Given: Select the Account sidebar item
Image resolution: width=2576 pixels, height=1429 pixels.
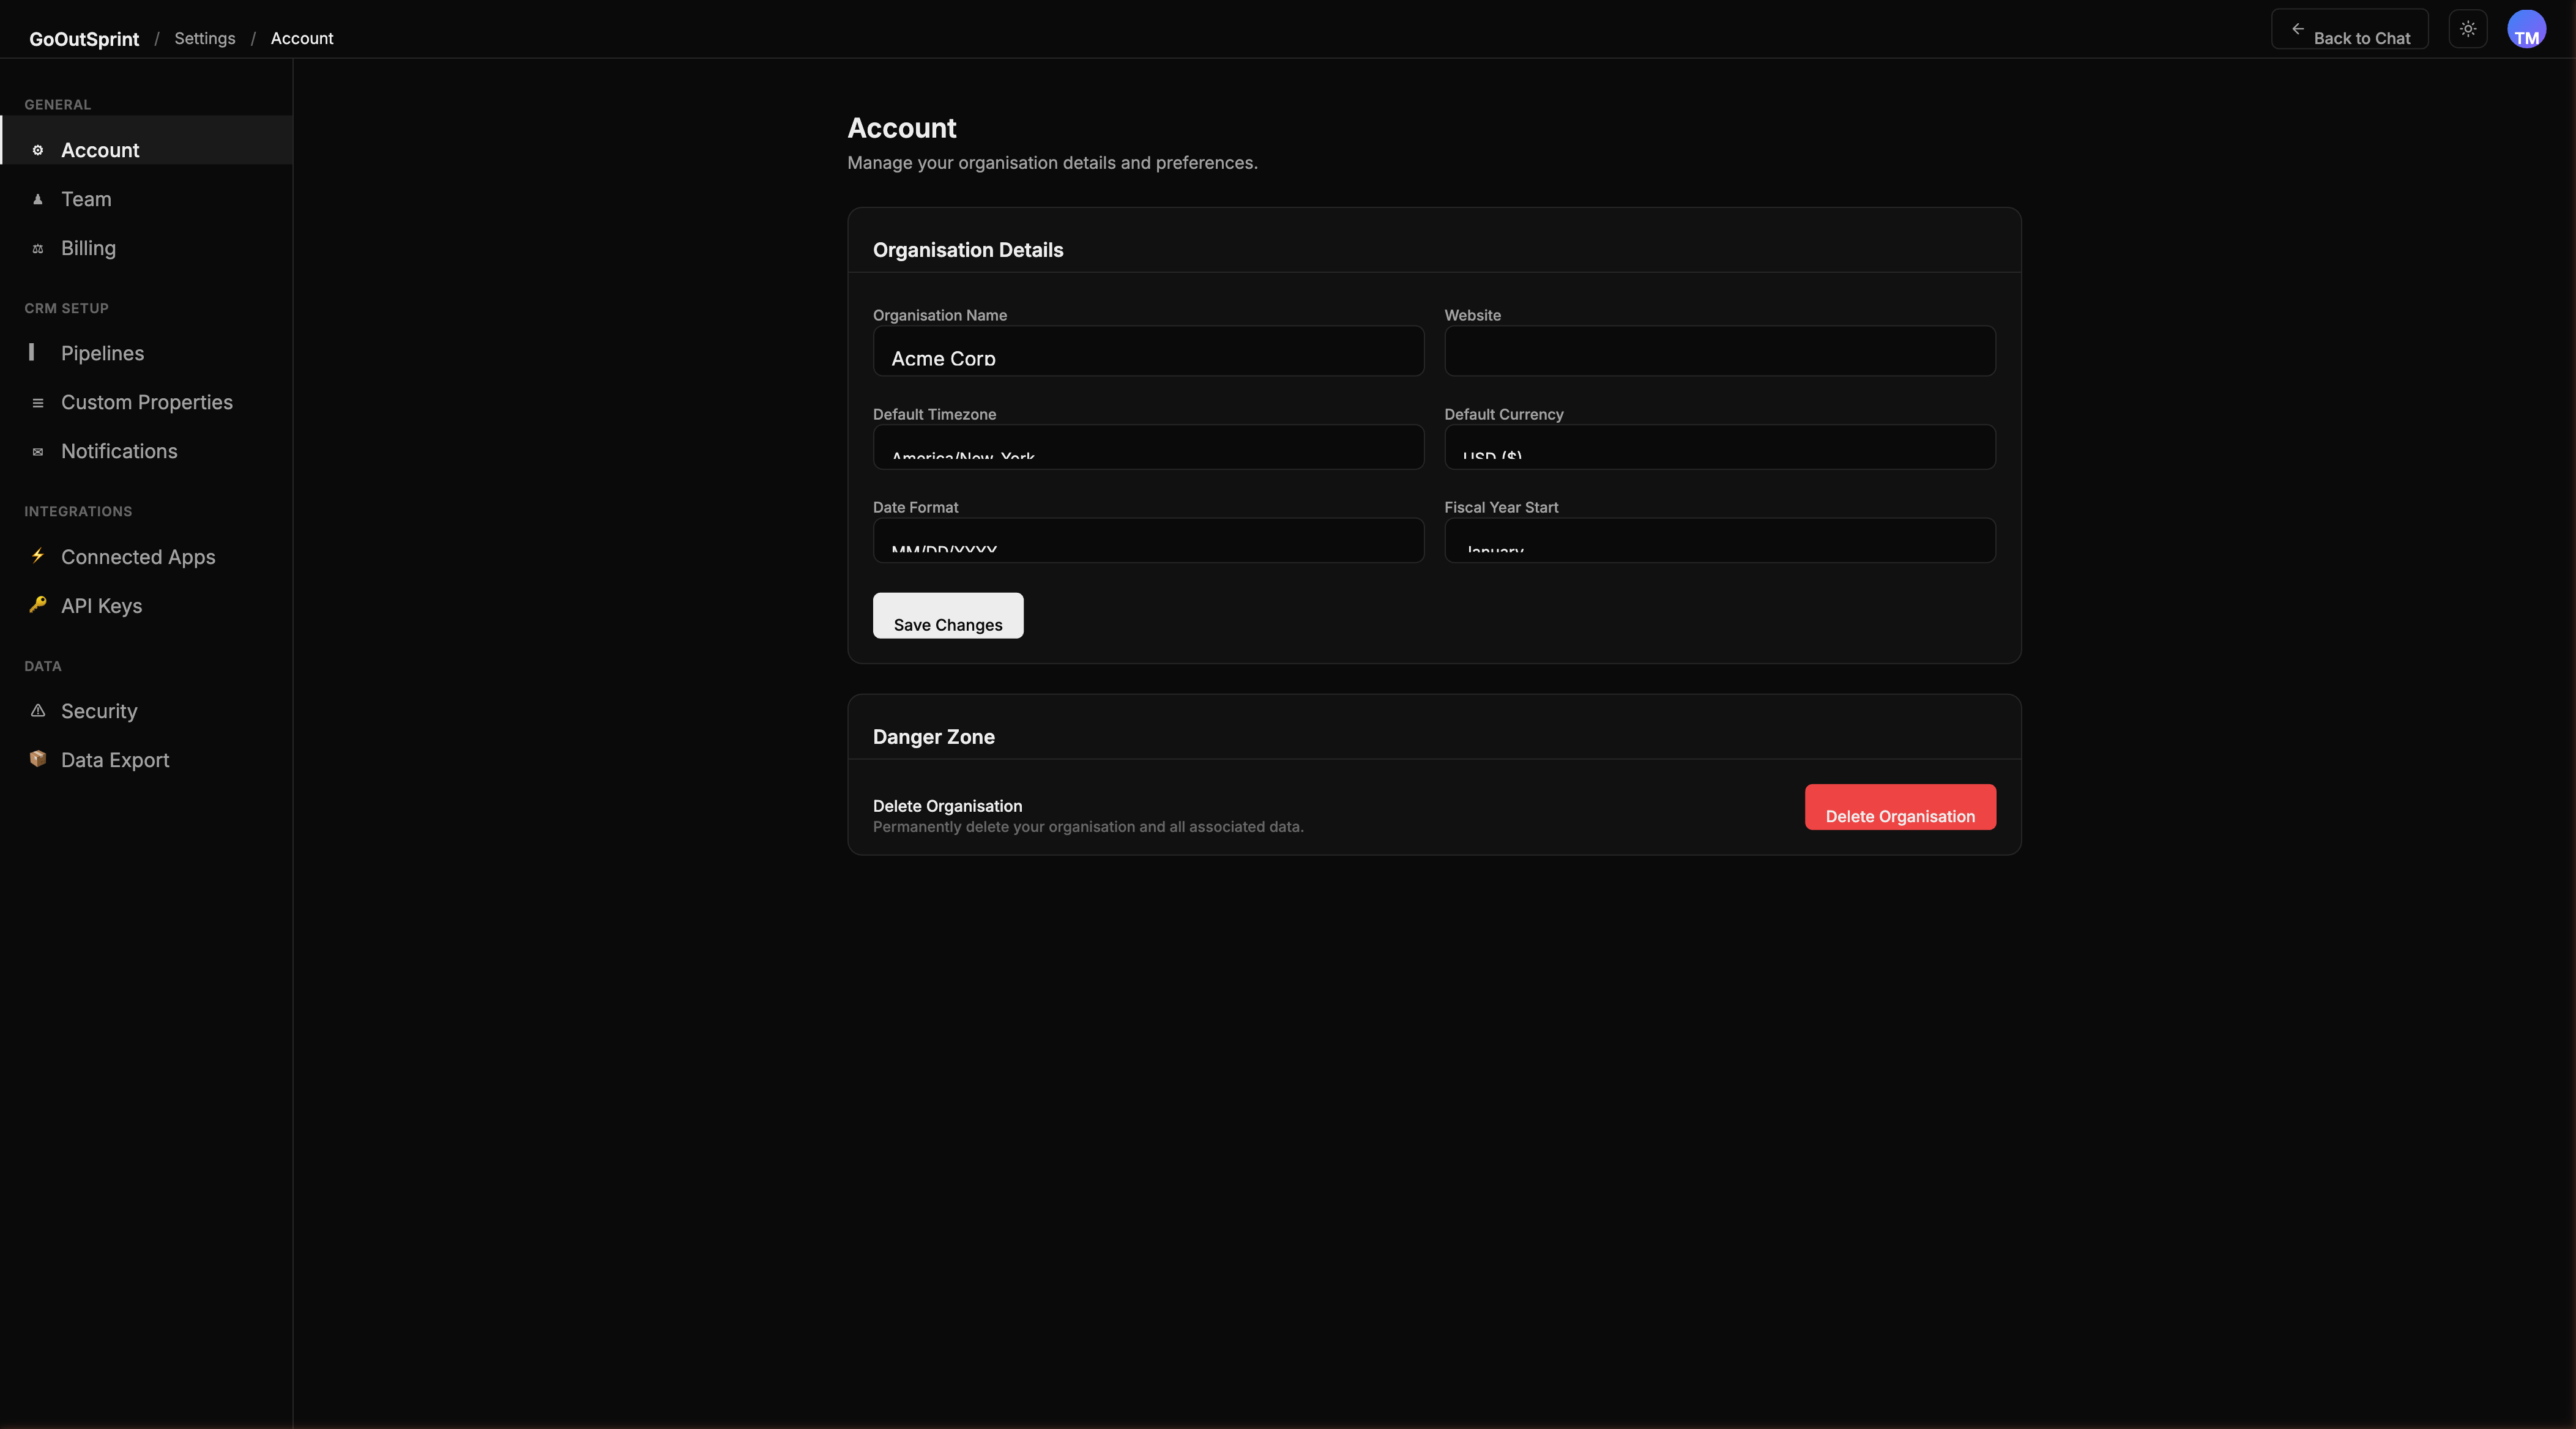Looking at the screenshot, I should coord(100,150).
